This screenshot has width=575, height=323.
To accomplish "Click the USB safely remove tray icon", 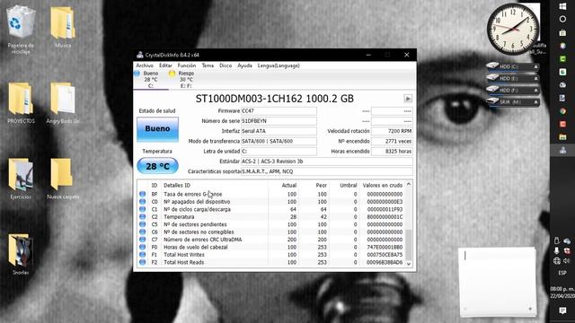I will point(557,240).
